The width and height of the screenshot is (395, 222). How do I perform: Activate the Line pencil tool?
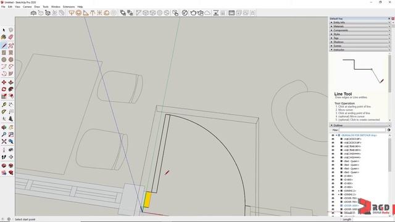[x=4, y=46]
